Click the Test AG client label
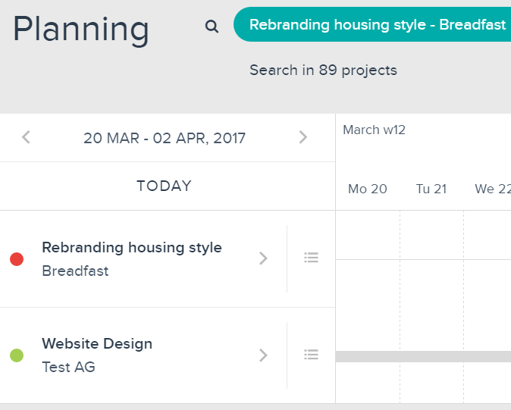 [68, 368]
